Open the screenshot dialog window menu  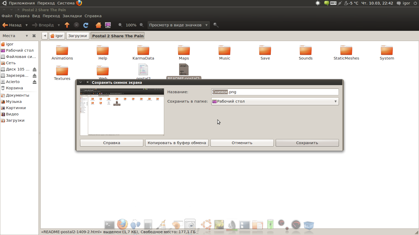pos(81,82)
